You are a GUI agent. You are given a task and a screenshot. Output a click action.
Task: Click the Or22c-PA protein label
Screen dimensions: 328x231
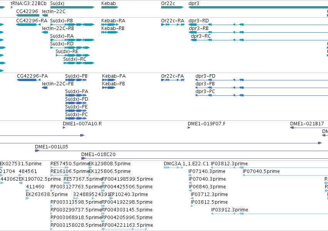(173, 76)
